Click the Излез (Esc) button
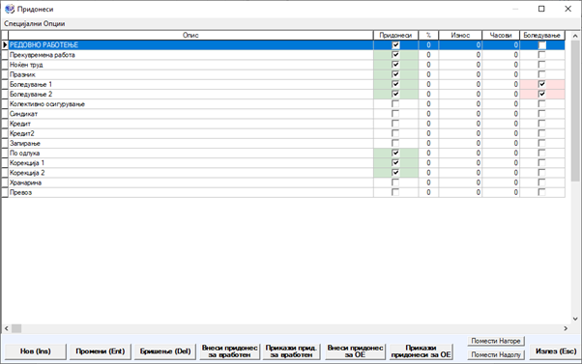The width and height of the screenshot is (582, 364). tap(556, 351)
